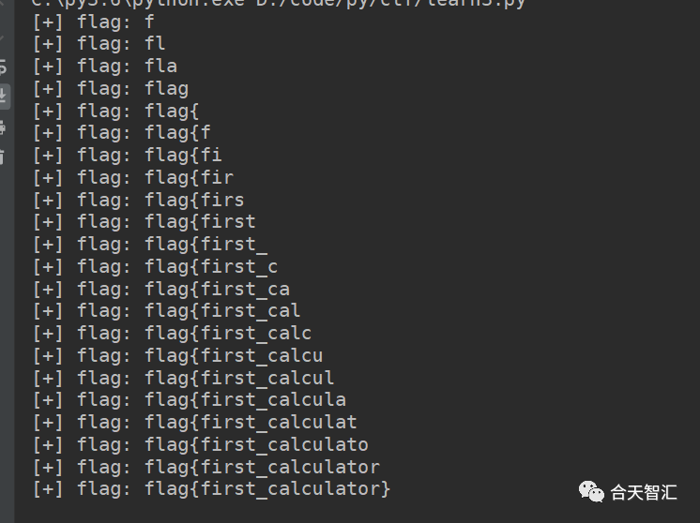Click the output line 'flag: flag{fir'
The height and width of the screenshot is (523, 700).
click(132, 177)
